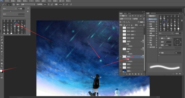Collapse effects arrow on the selected layer
Screen dimensions: 185x98
[143, 57]
